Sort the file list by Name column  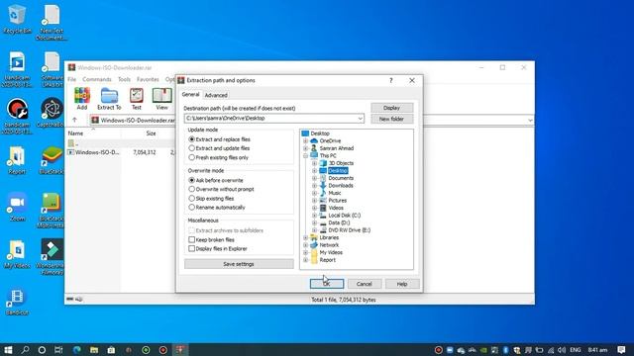pyautogui.click(x=75, y=133)
